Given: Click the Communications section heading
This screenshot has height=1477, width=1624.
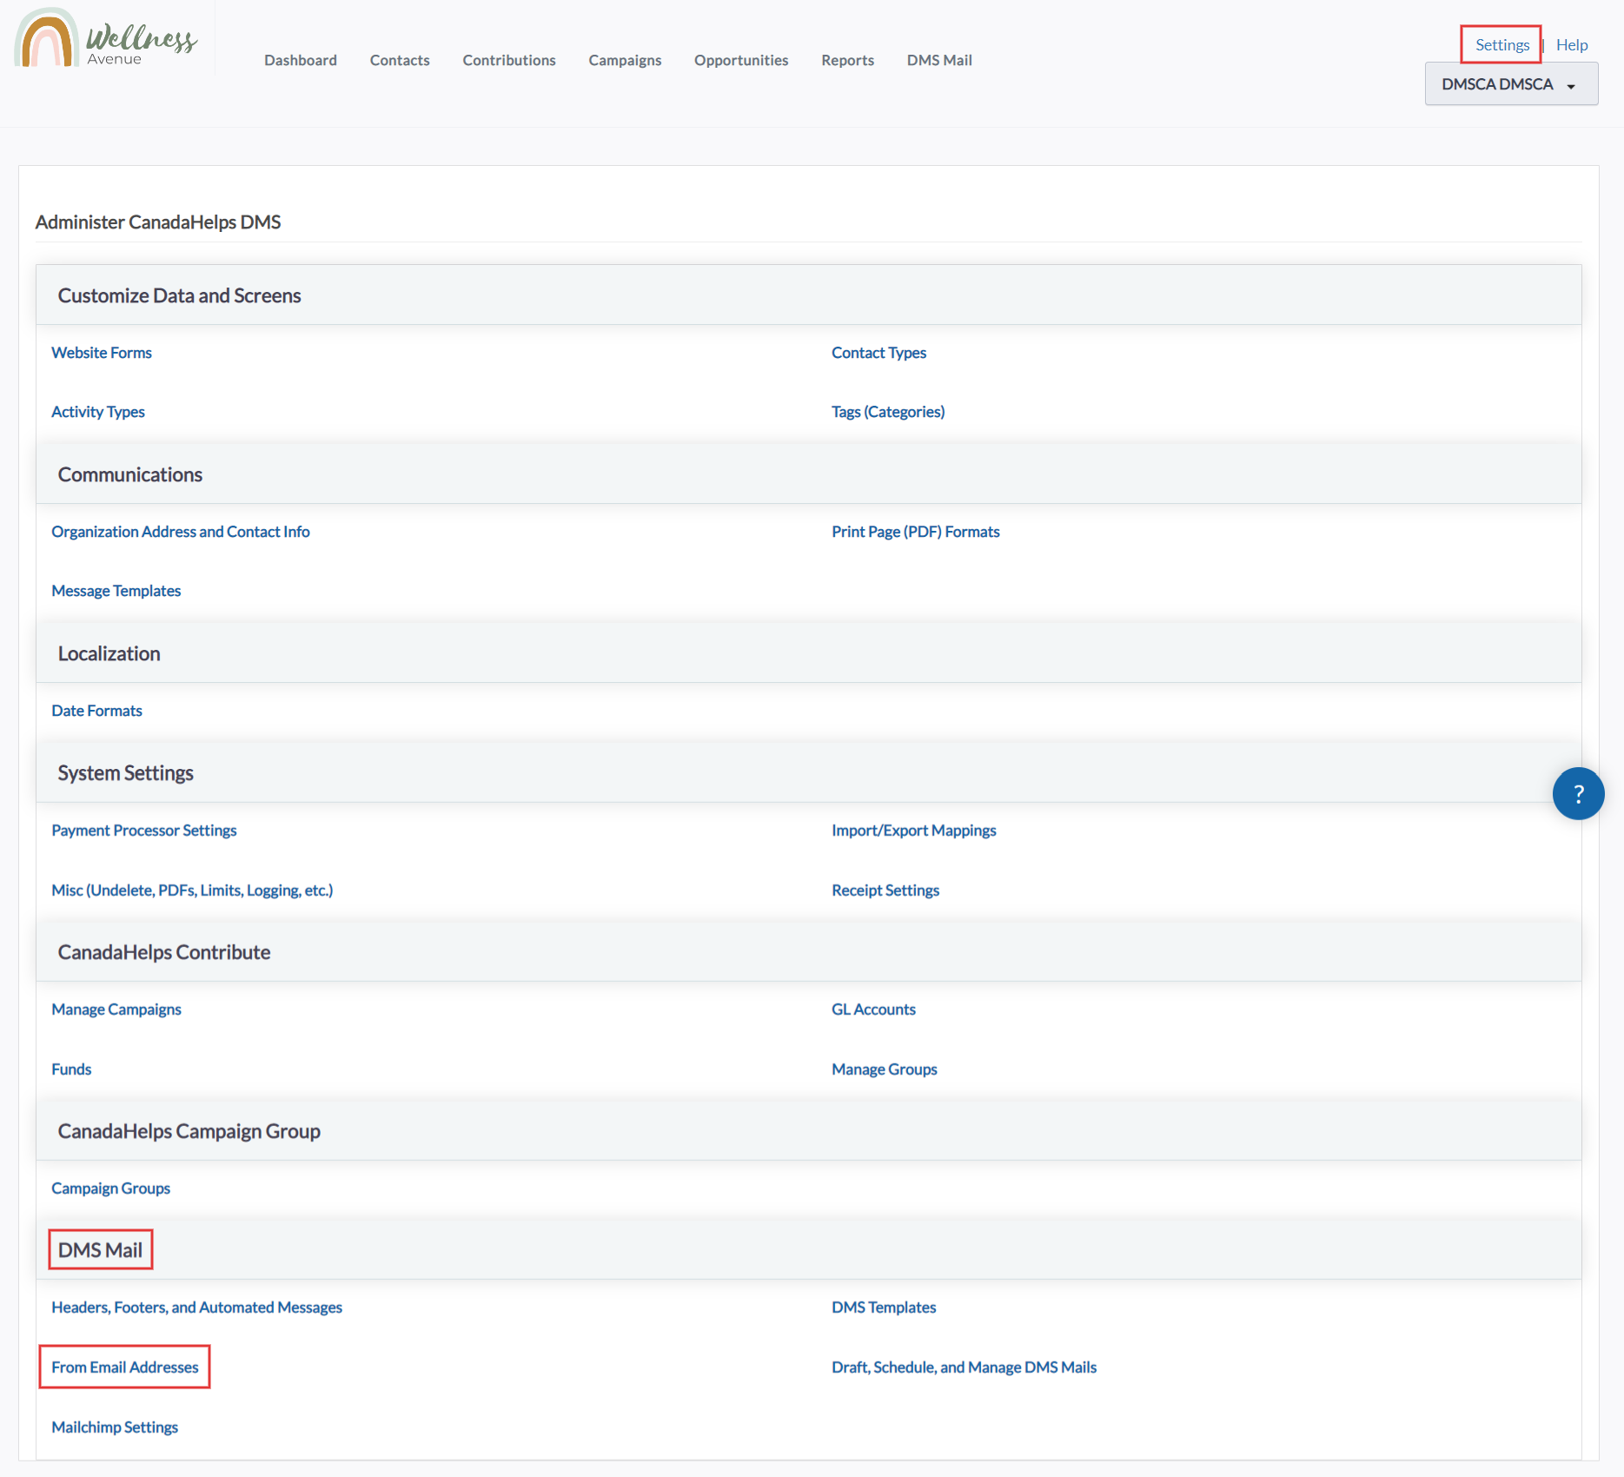Looking at the screenshot, I should [x=129, y=474].
